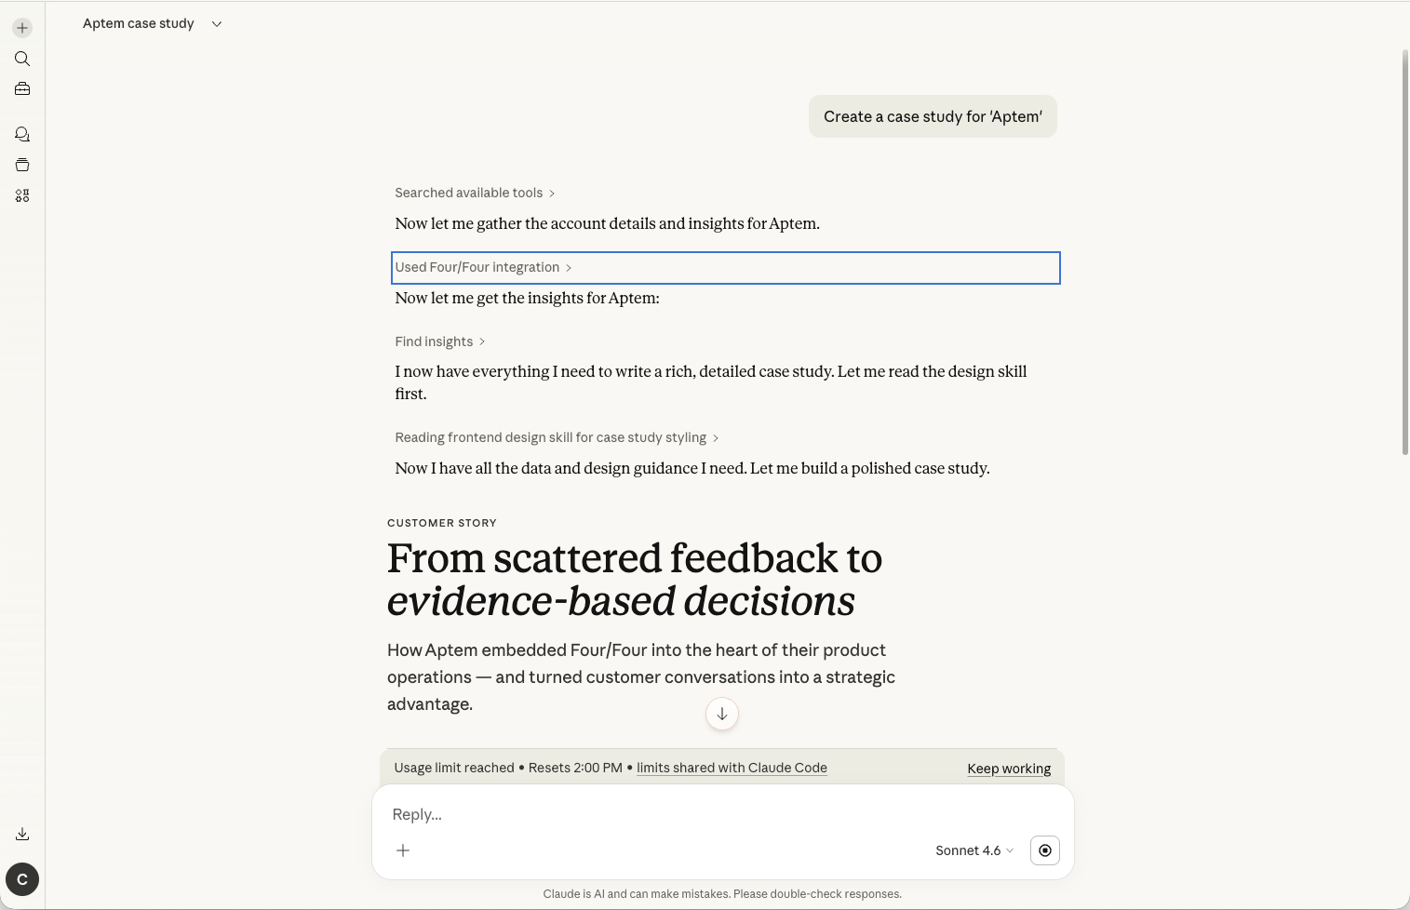This screenshot has width=1410, height=910.
Task: Click the 'Keep working' link
Action: click(1009, 769)
